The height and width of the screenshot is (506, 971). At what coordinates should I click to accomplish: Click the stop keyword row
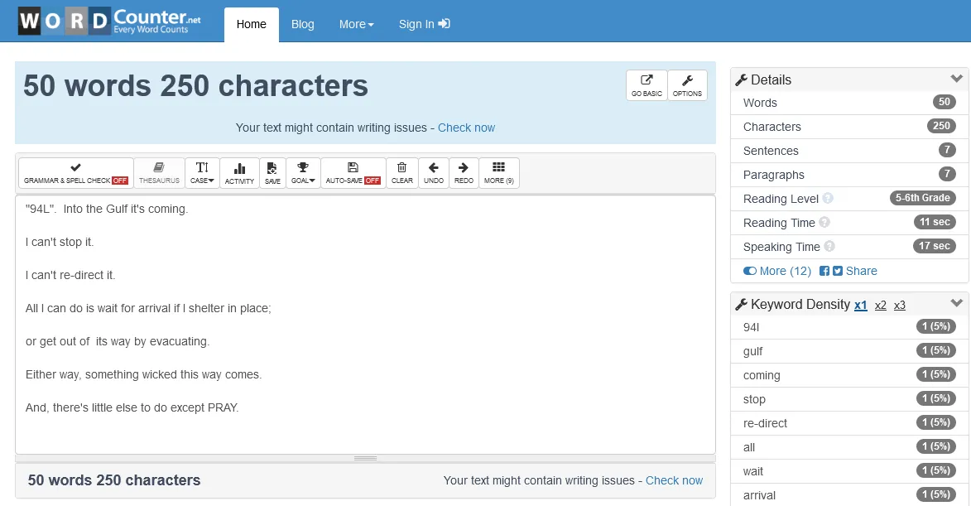point(849,399)
